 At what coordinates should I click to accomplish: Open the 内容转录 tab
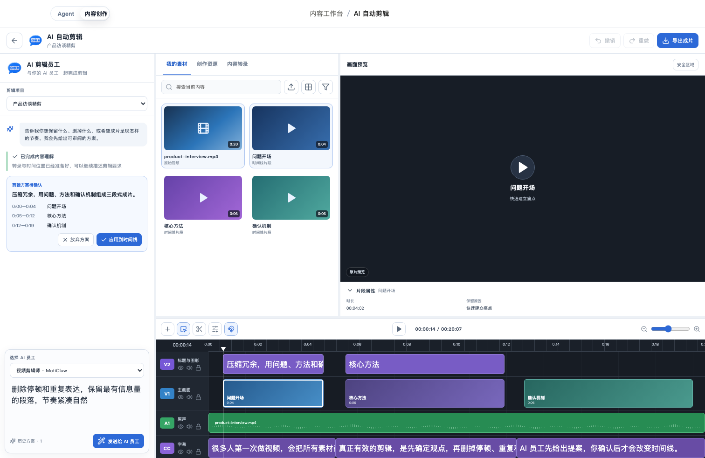click(x=237, y=64)
